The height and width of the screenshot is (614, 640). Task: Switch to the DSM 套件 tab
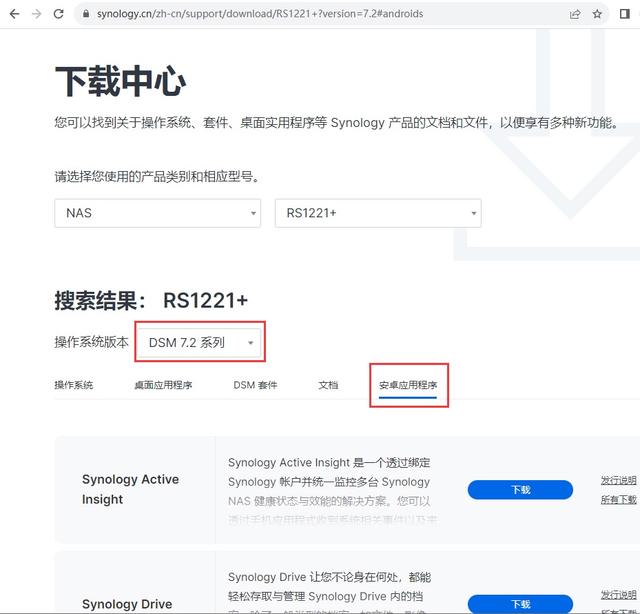[x=256, y=385]
